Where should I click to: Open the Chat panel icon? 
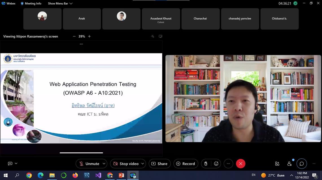pyautogui.click(x=302, y=164)
